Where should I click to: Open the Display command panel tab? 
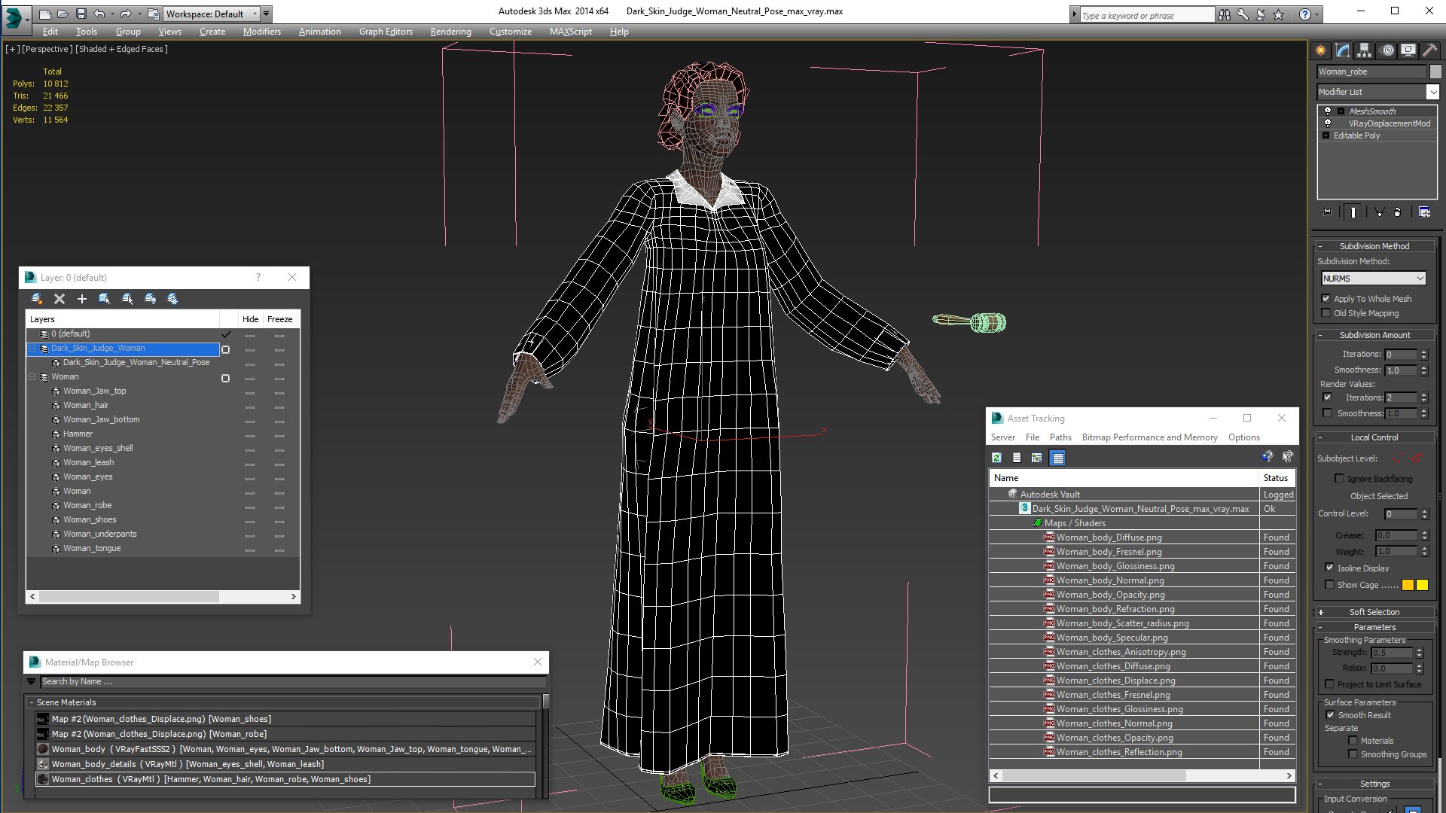tap(1408, 50)
